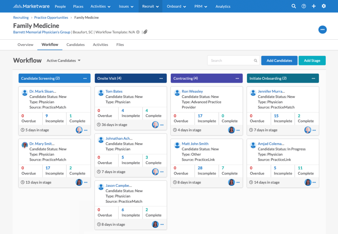This screenshot has height=234, width=338.
Task: Open the global search magnifying glass icon
Action: pos(293,6)
